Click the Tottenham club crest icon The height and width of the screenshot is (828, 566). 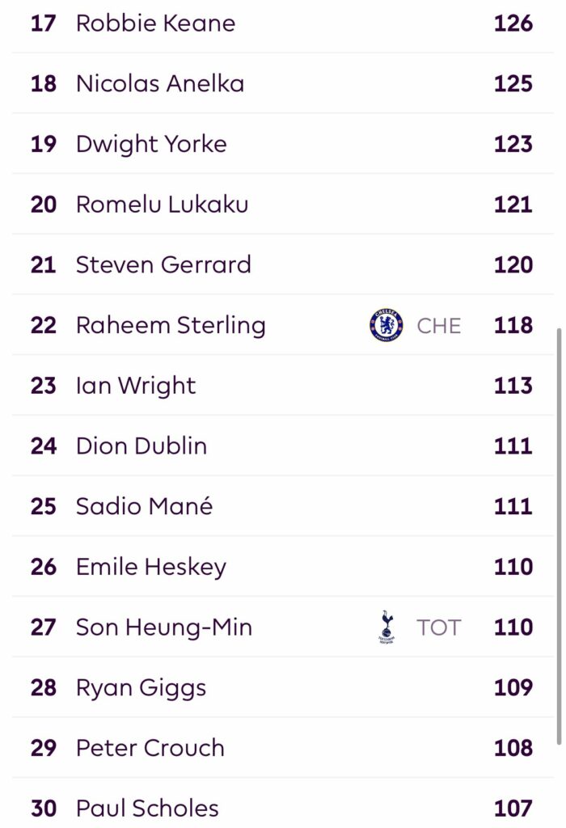pos(386,627)
